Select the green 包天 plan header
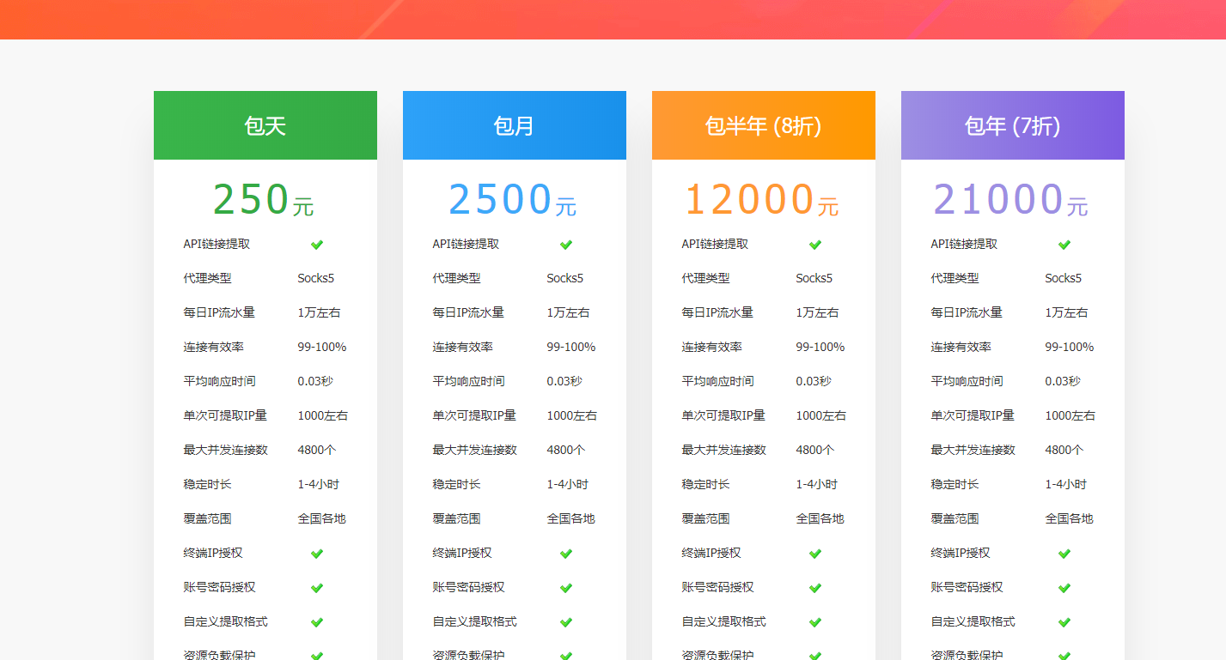 265,126
